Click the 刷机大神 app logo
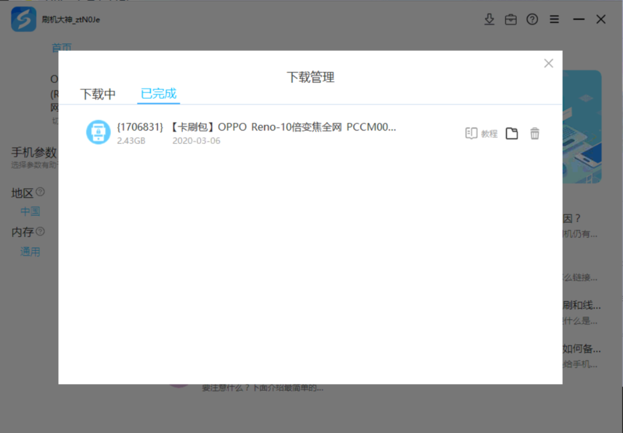 (x=23, y=19)
